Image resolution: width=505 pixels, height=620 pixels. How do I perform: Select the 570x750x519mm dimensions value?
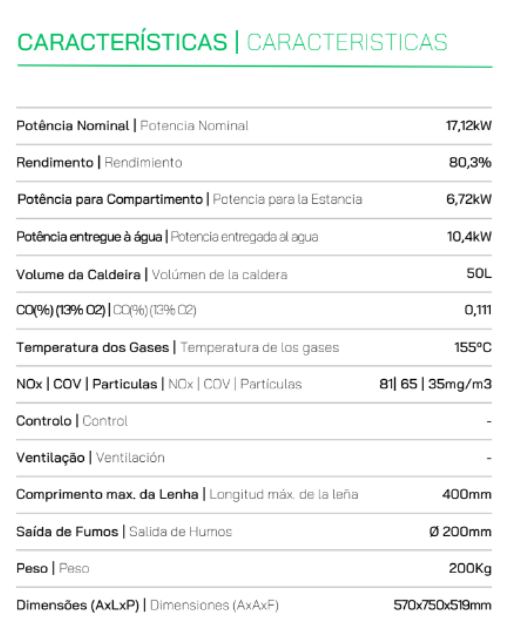442,605
